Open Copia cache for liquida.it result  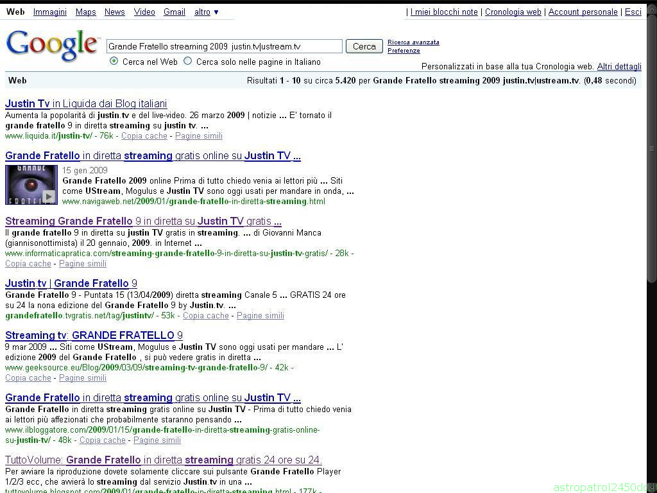pyautogui.click(x=144, y=136)
